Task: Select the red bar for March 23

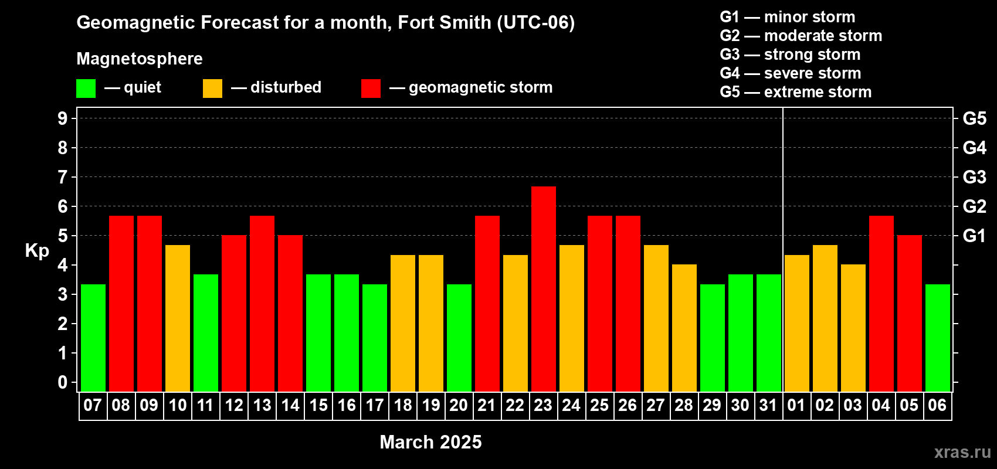Action: 544,289
